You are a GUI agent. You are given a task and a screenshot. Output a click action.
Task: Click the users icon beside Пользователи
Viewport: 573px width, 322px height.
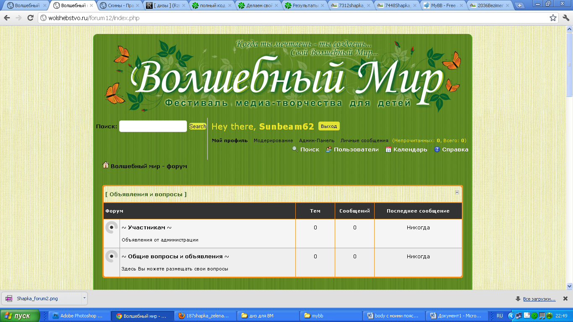[x=329, y=149]
